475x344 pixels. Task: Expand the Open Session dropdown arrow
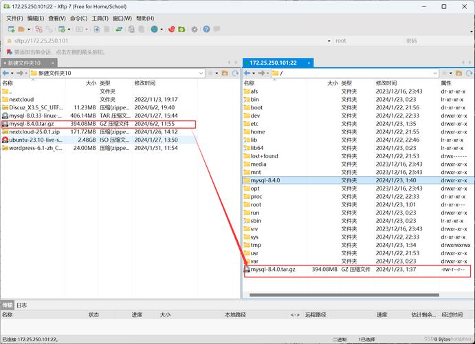tap(29, 30)
